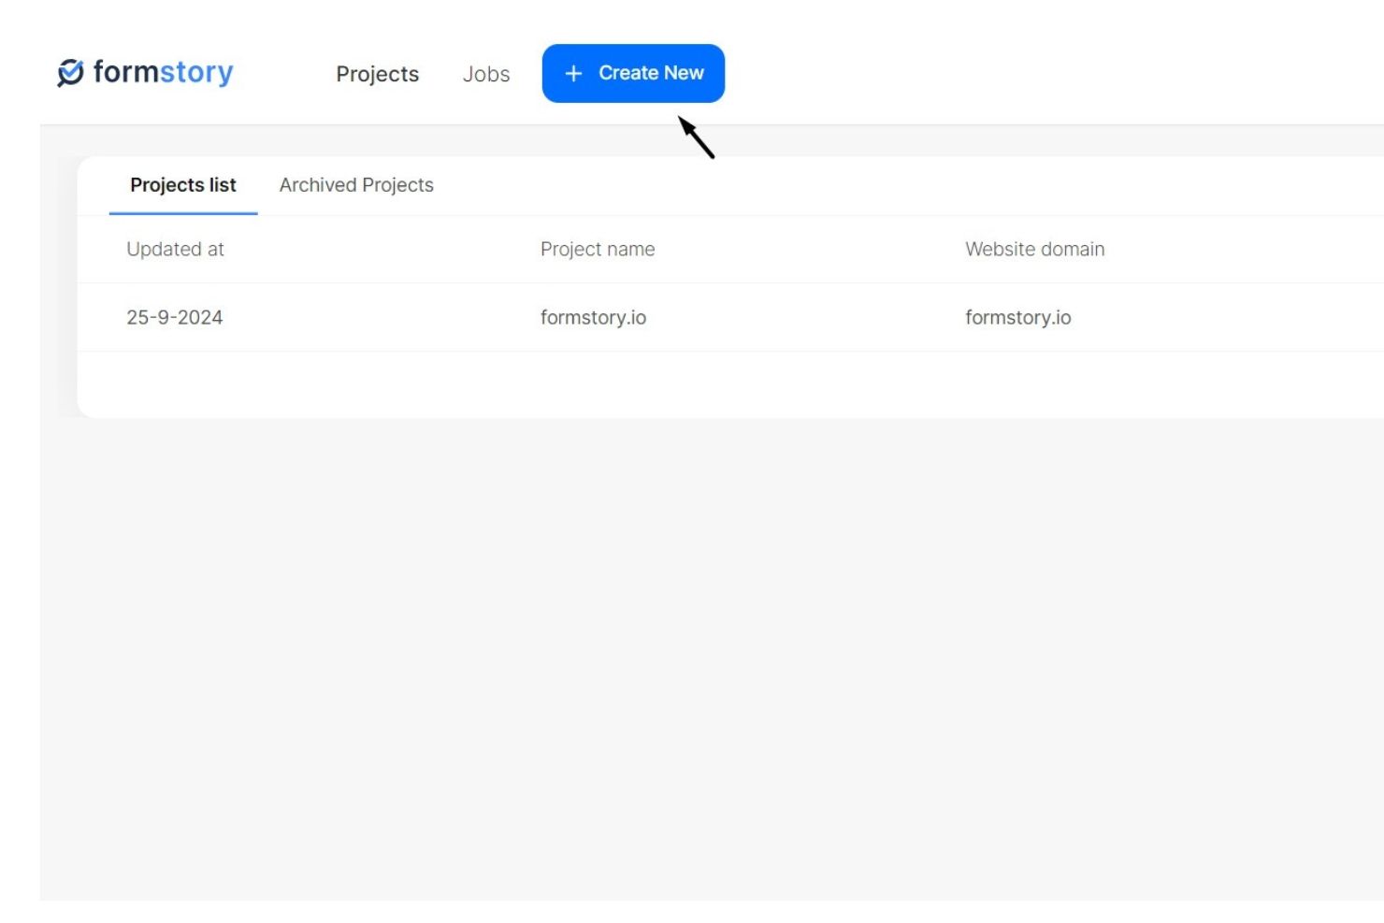Click the Updated at column header
The image size is (1384, 923).
pos(175,249)
